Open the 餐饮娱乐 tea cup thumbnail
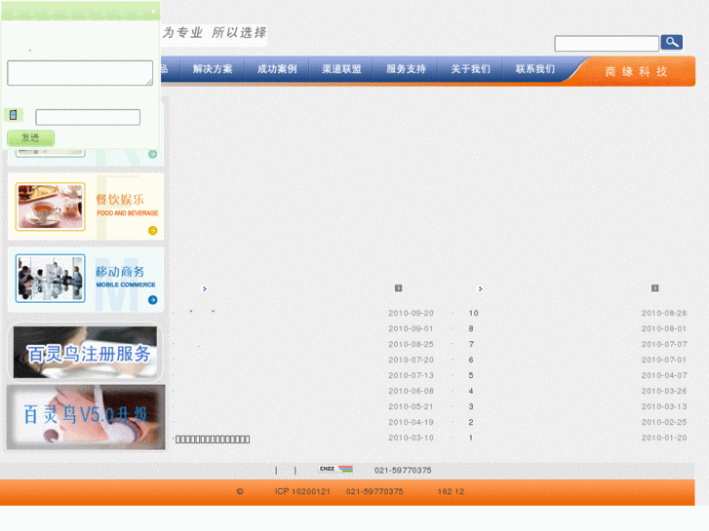This screenshot has width=709, height=531. [50, 207]
